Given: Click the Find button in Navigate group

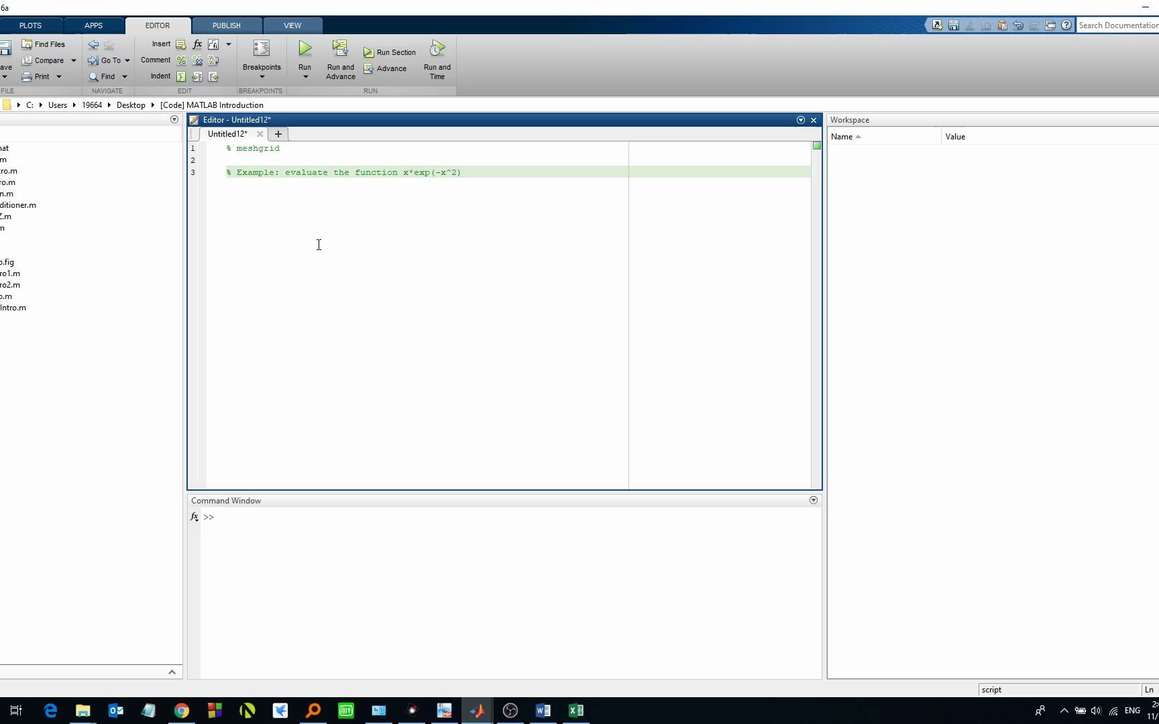Looking at the screenshot, I should [x=102, y=76].
